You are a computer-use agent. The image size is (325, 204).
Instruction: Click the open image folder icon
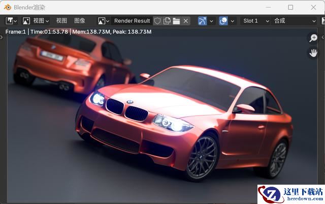176,21
